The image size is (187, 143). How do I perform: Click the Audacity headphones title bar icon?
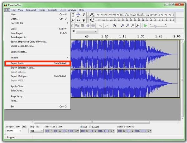tap(6, 5)
